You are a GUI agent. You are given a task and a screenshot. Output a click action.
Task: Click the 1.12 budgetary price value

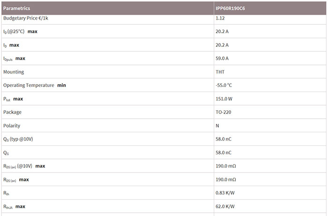click(x=220, y=18)
